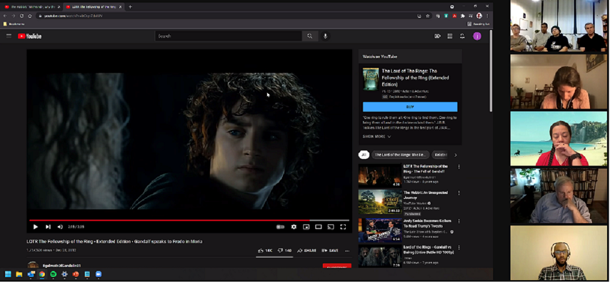Switch to miniplayer mode
This screenshot has width=610, height=282.
306,227
